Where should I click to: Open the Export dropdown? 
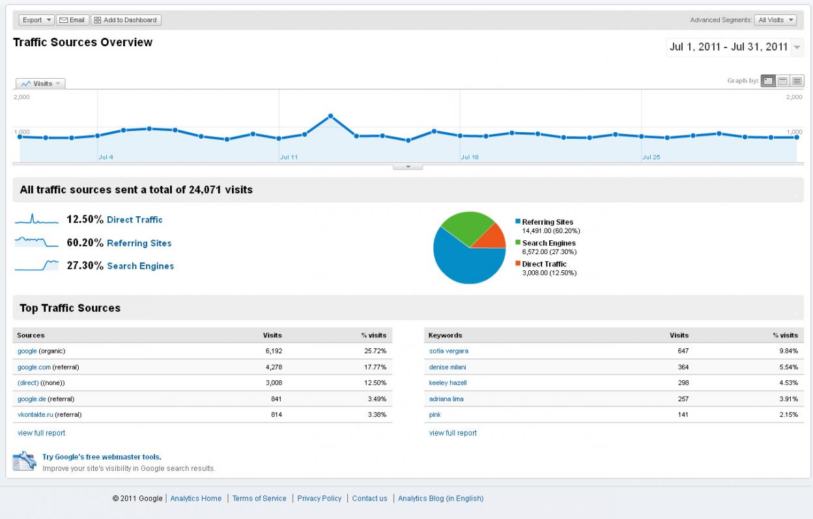pos(36,20)
